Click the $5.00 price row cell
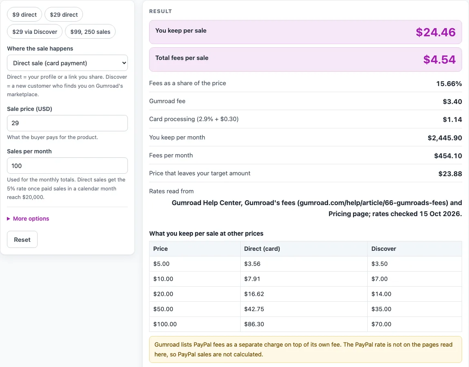Screen dimensions: 469x367 (195, 264)
